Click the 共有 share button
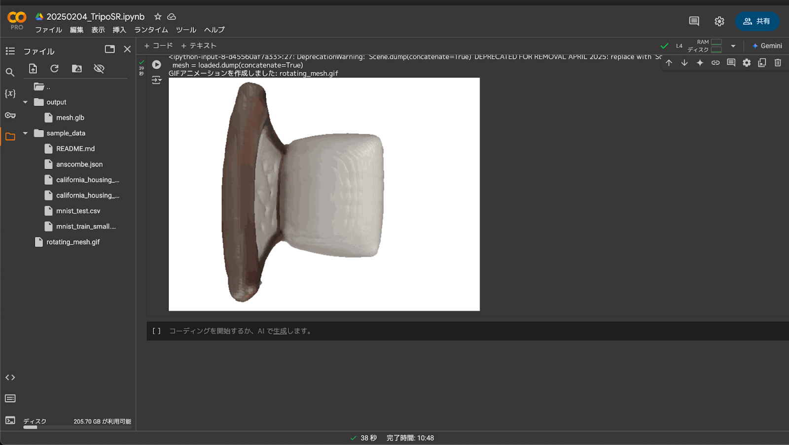Screen dimensions: 789x445 (757, 21)
